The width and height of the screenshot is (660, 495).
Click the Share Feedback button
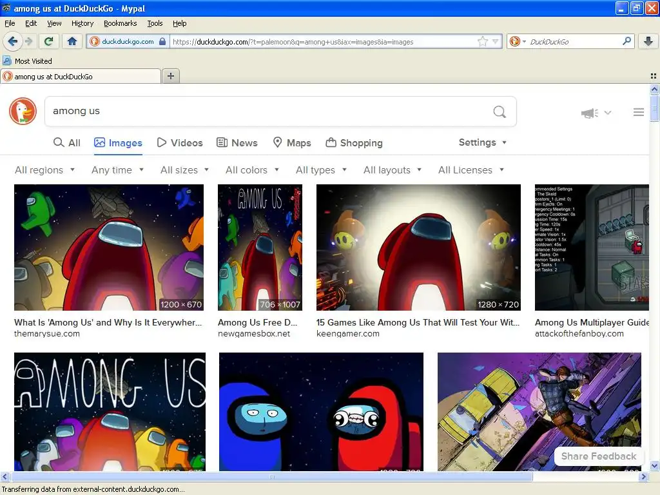[599, 456]
